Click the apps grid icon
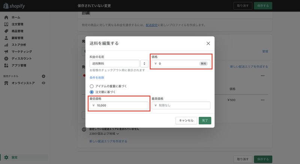This screenshot has width=300, height=164. [x=6, y=66]
